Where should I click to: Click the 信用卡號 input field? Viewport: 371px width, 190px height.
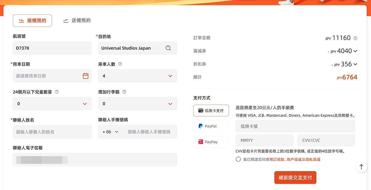tap(295, 126)
